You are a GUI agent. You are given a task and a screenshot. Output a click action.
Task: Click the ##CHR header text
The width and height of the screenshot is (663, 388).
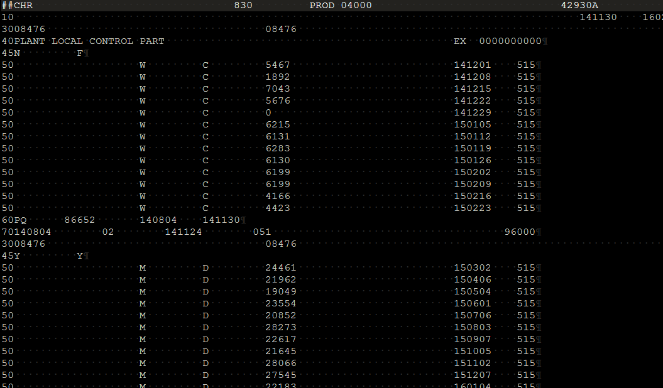coord(17,6)
